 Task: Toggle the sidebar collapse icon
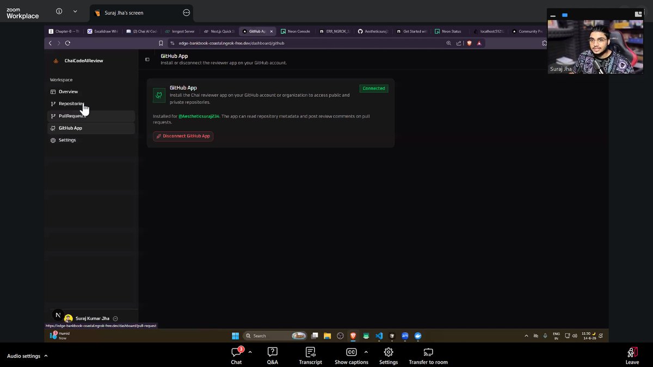pyautogui.click(x=147, y=59)
